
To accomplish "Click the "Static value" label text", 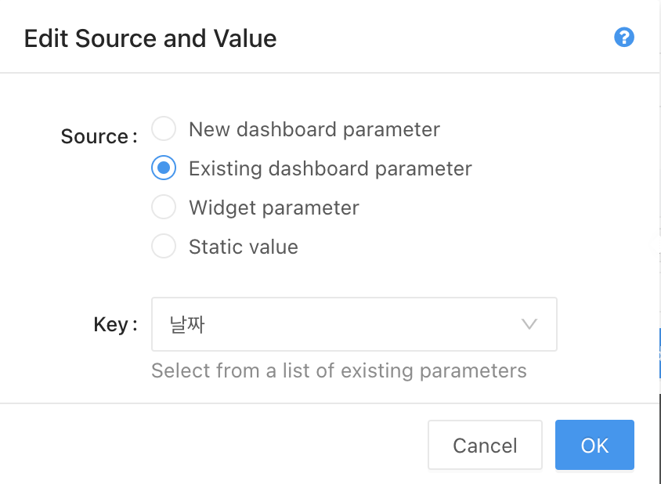I will (243, 247).
